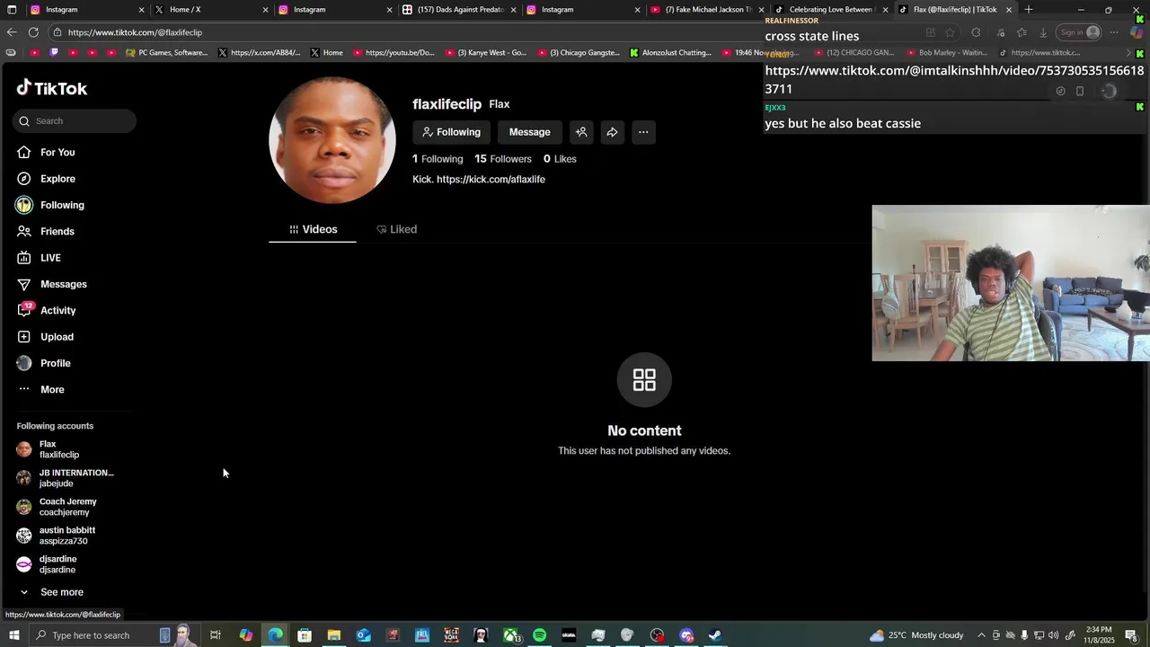View the 1 Following list
Image resolution: width=1150 pixels, height=647 pixels.
438,159
